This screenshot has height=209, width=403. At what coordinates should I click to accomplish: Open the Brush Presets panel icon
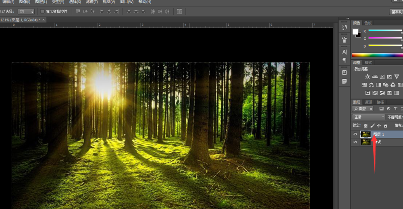coord(344,40)
